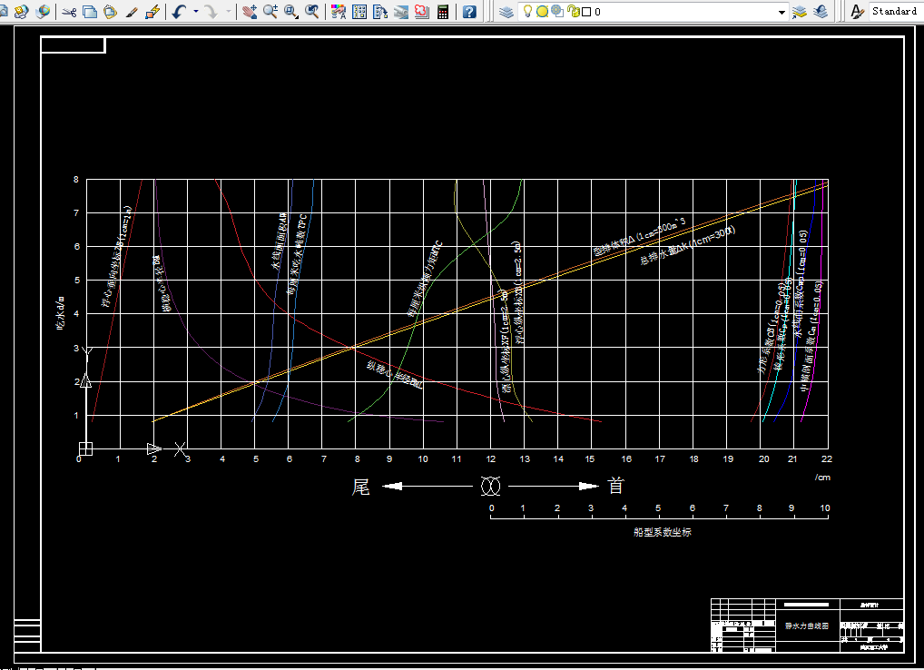Click the Redo arrow icon
This screenshot has width=924, height=670.
click(211, 11)
